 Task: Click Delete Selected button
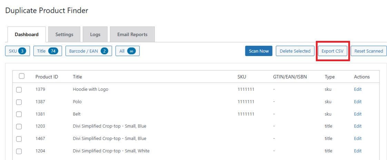295,51
